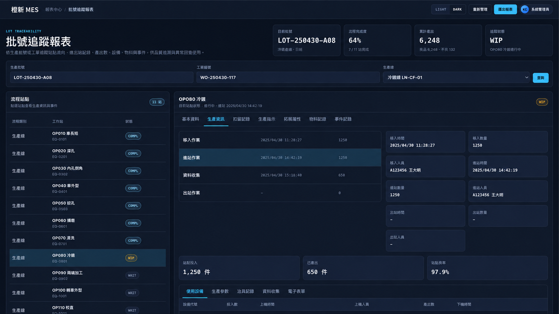This screenshot has height=314, width=559.
Task: Open the 拓展屬性 tab
Action: coord(292,119)
